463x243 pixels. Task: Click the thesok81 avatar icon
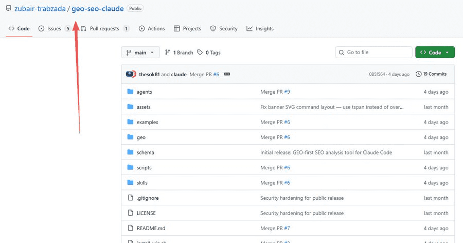click(131, 74)
